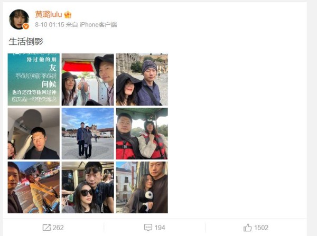Click the repost count 262
The width and height of the screenshot is (317, 236).
(x=58, y=228)
